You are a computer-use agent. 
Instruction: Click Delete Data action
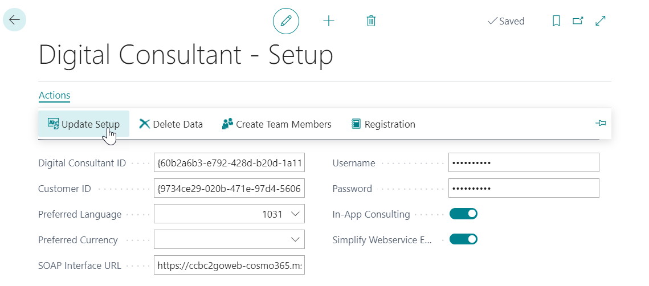(x=171, y=124)
